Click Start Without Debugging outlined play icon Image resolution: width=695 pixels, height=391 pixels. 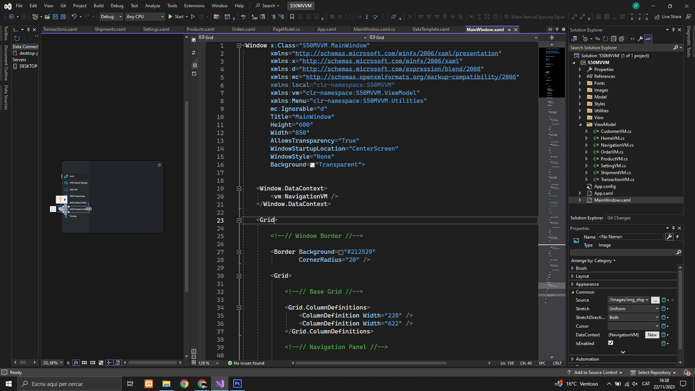[x=193, y=17]
